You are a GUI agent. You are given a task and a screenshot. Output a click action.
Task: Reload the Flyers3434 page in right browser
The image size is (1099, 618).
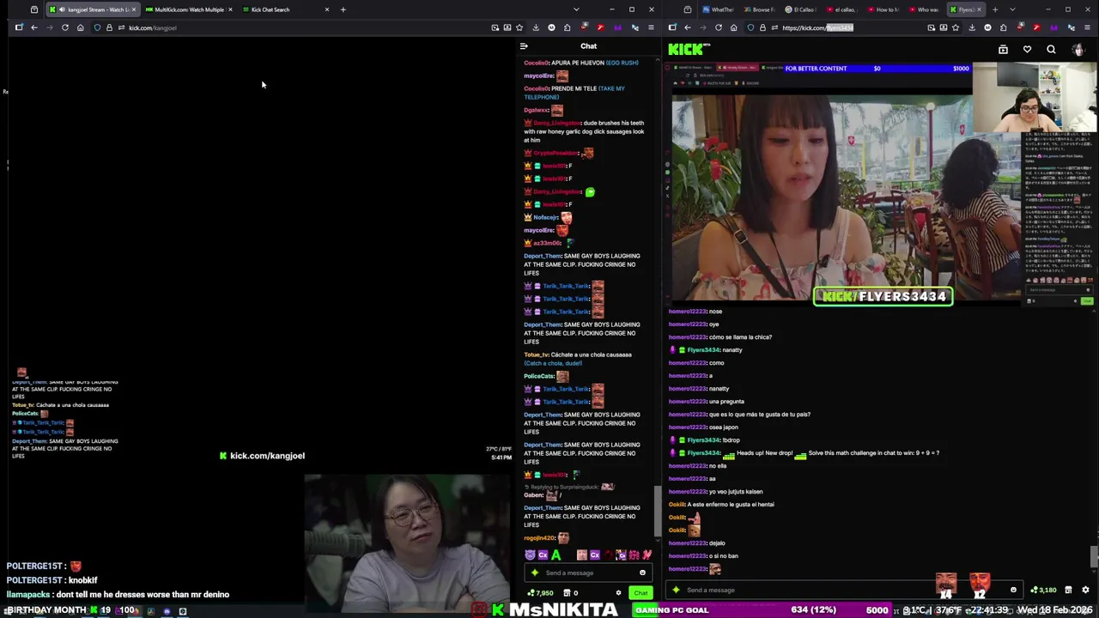[x=719, y=27]
